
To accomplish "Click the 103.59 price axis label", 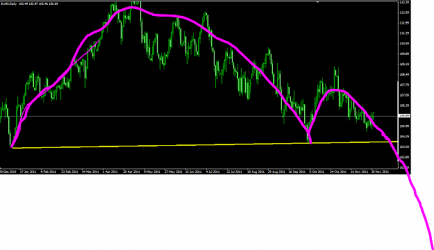I will tap(404, 147).
